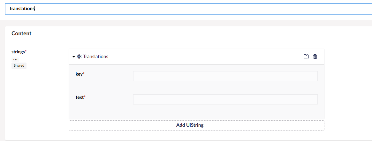The image size is (372, 141).
Task: Click the Translations block header title
Action: [x=95, y=57]
